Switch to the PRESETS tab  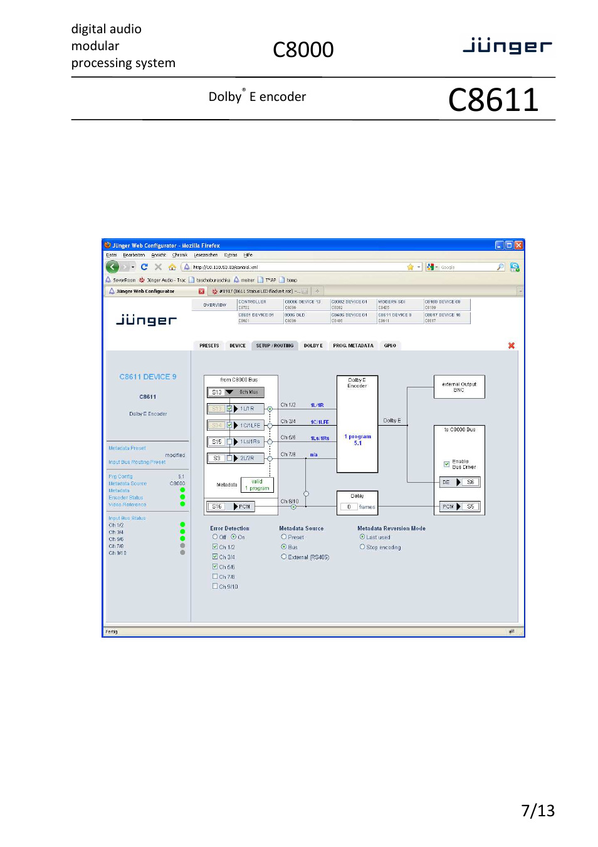[x=209, y=345]
